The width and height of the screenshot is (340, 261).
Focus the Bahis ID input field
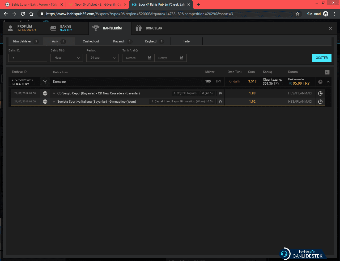click(28, 58)
